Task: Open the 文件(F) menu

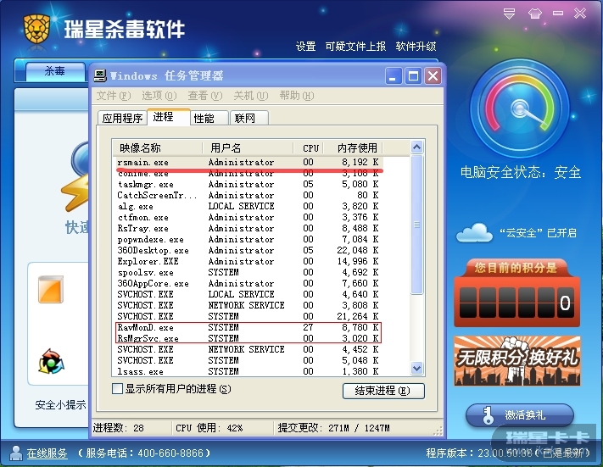Action: coord(114,96)
